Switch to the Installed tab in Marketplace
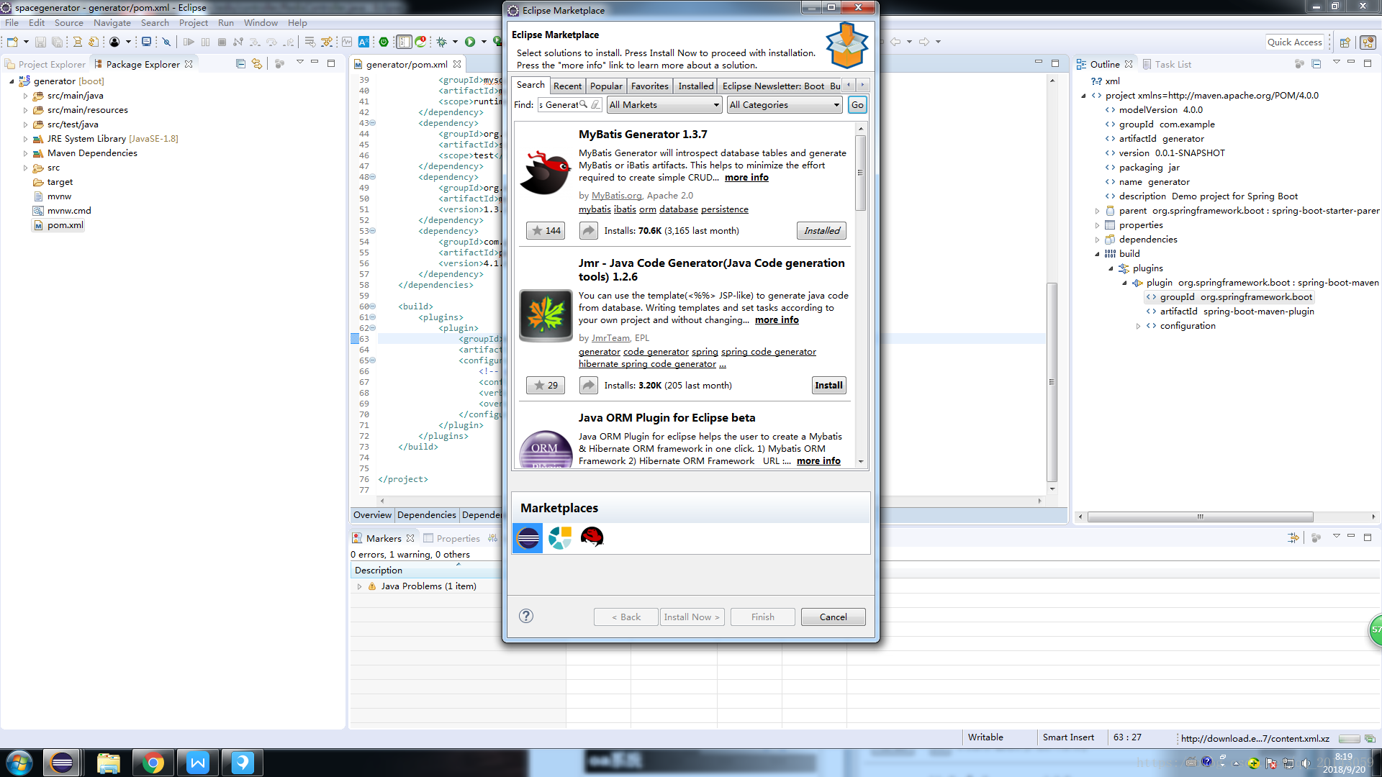The image size is (1382, 777). tap(696, 86)
